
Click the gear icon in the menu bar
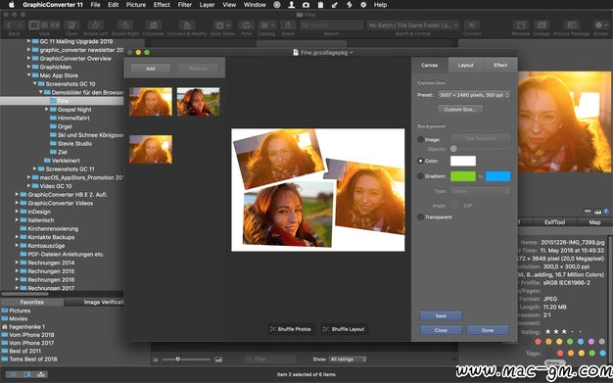click(363, 5)
